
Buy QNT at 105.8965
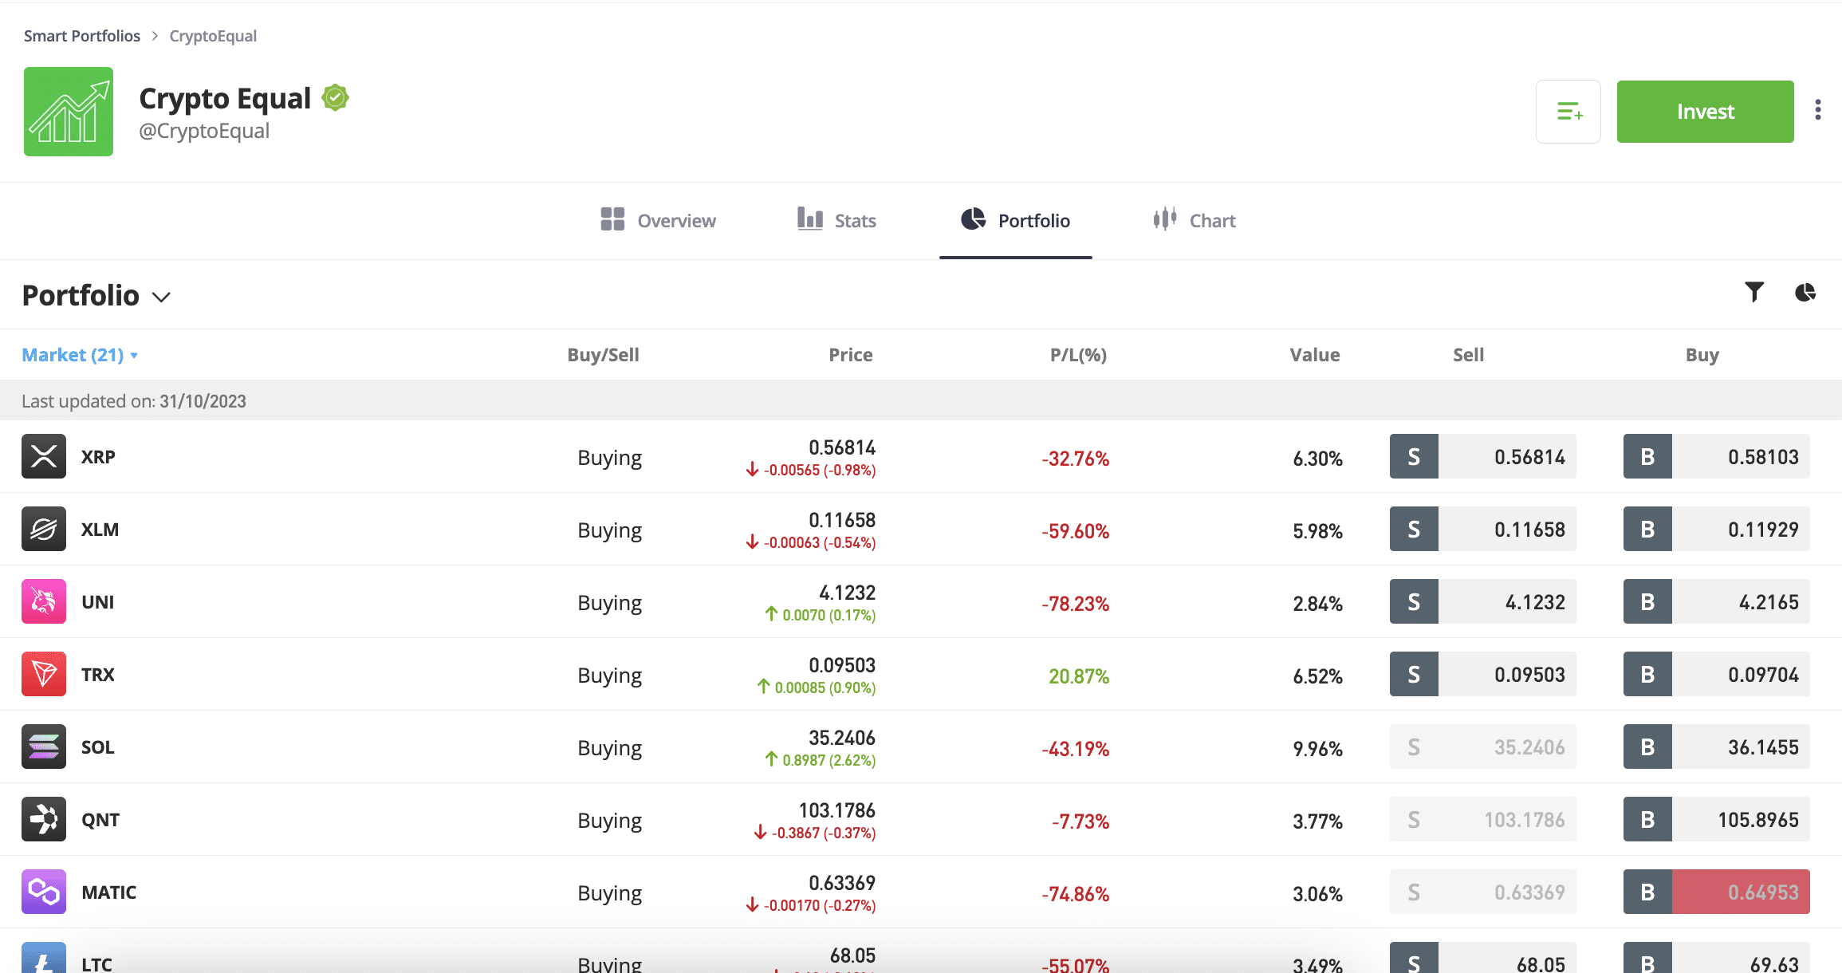[x=1717, y=819]
